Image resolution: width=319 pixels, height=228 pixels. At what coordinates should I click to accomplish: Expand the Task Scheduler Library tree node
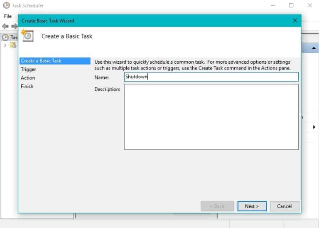click(5, 45)
